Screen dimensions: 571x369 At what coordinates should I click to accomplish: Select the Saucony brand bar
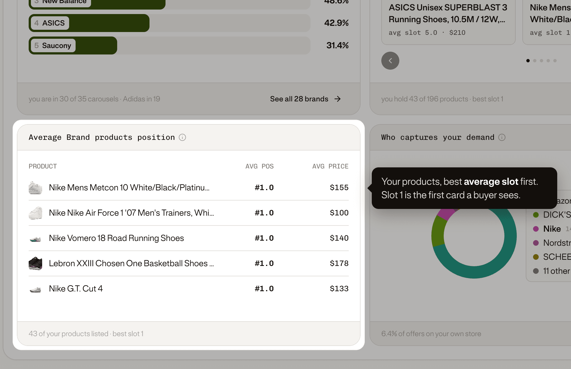coord(73,45)
